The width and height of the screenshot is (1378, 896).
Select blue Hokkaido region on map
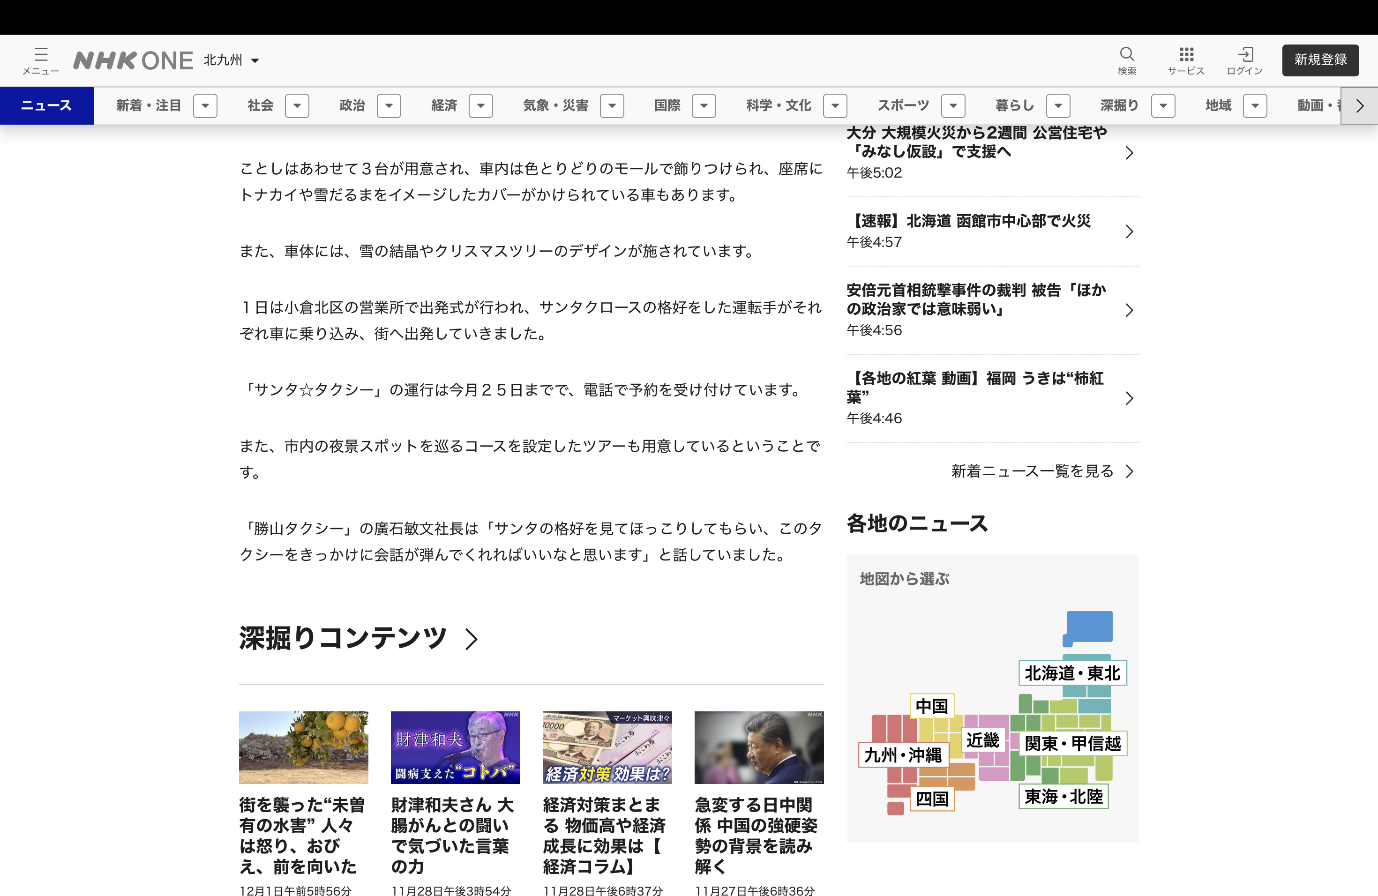tap(1089, 626)
